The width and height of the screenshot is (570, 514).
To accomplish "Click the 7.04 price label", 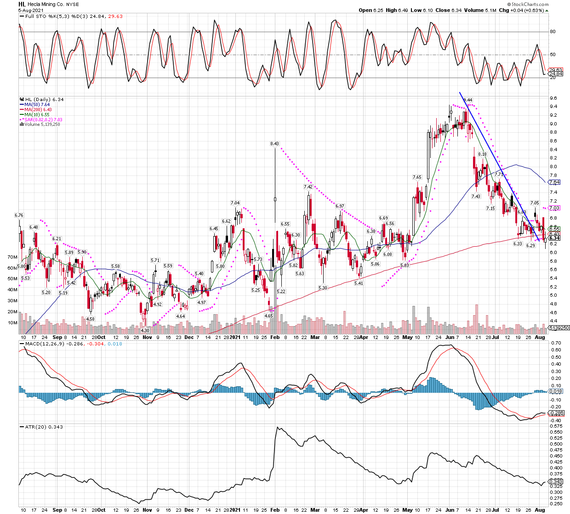I will 235,203.
